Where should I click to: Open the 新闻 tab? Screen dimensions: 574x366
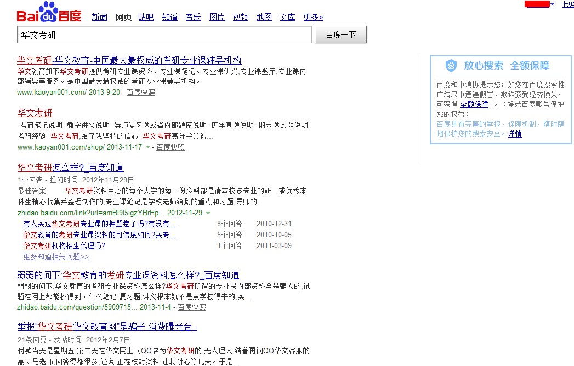tap(100, 17)
